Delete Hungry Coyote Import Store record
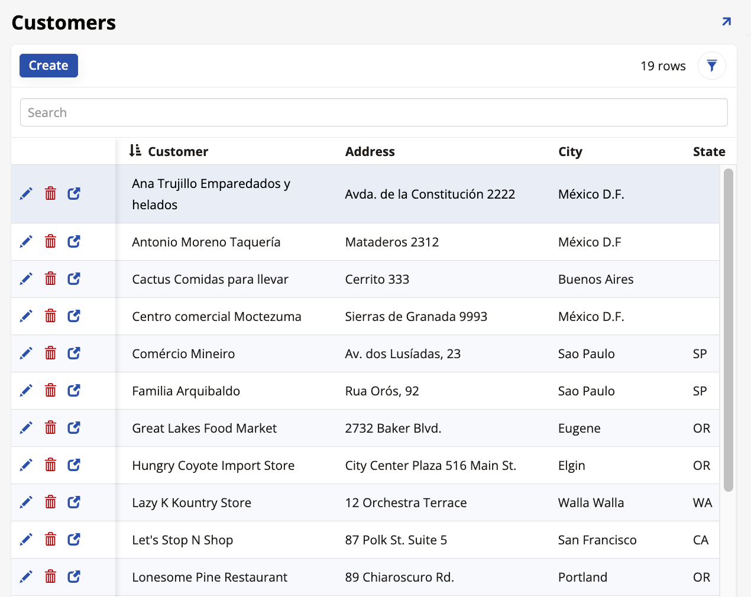 point(50,465)
